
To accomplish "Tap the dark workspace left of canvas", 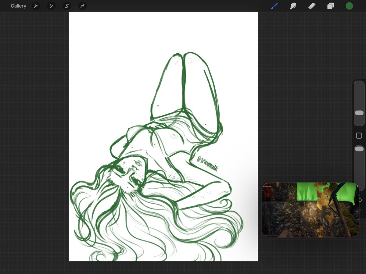I will (34, 137).
